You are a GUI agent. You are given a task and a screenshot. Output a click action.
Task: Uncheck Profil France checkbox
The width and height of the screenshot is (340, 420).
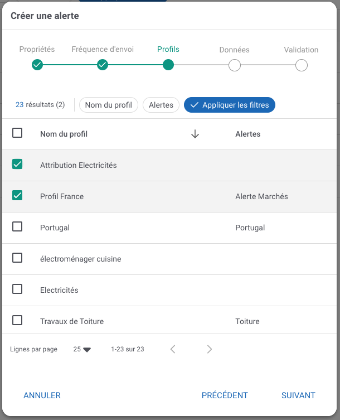tap(17, 196)
